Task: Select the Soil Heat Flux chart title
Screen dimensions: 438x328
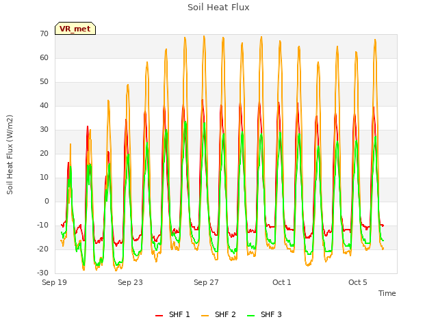Action: pos(218,8)
